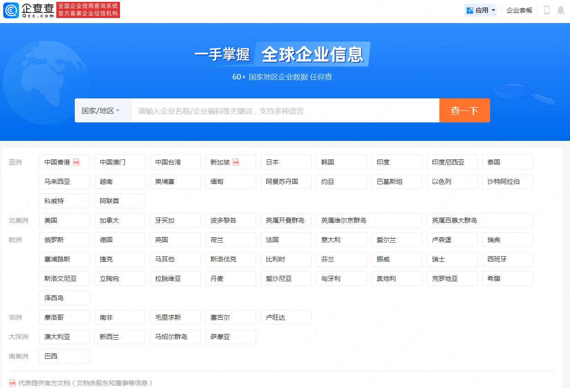Choose 巴西 under South America
The height and width of the screenshot is (388, 570).
point(64,356)
